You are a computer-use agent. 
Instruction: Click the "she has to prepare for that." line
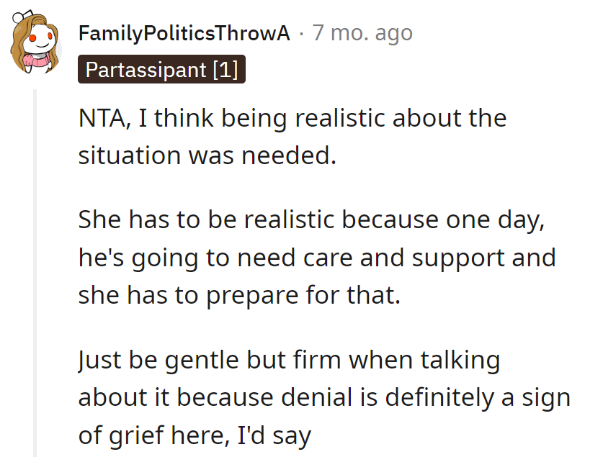click(239, 295)
